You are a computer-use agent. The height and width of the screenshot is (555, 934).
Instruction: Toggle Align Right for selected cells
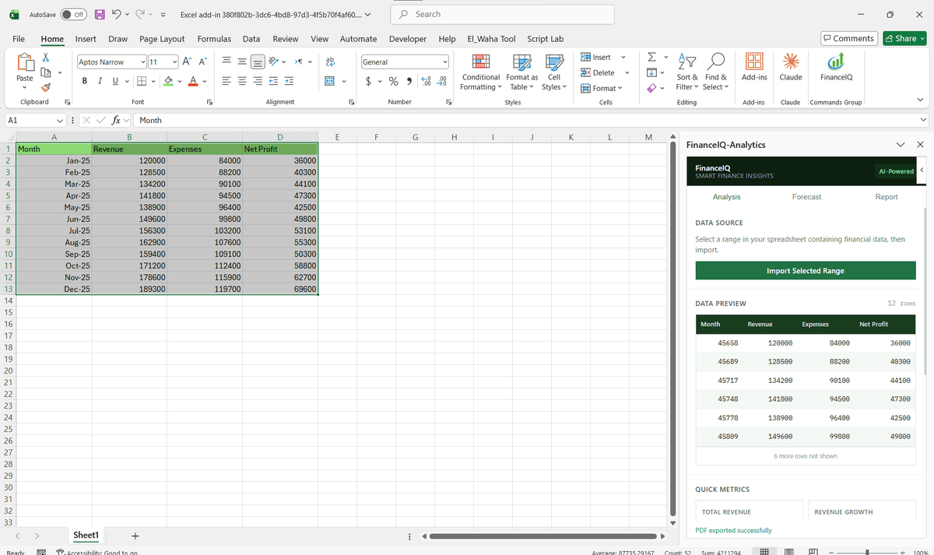click(257, 81)
